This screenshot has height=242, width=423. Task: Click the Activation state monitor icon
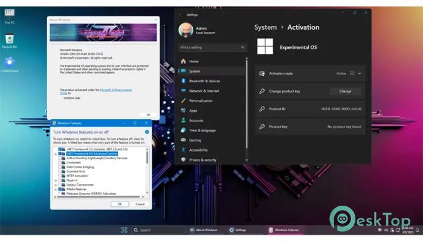pos(262,73)
